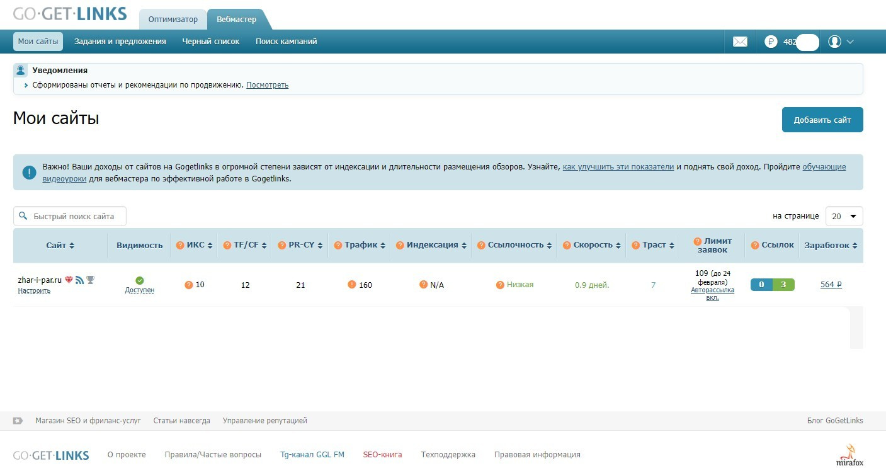Open messages via the envelope icon
Image resolution: width=886 pixels, height=468 pixels.
click(740, 42)
